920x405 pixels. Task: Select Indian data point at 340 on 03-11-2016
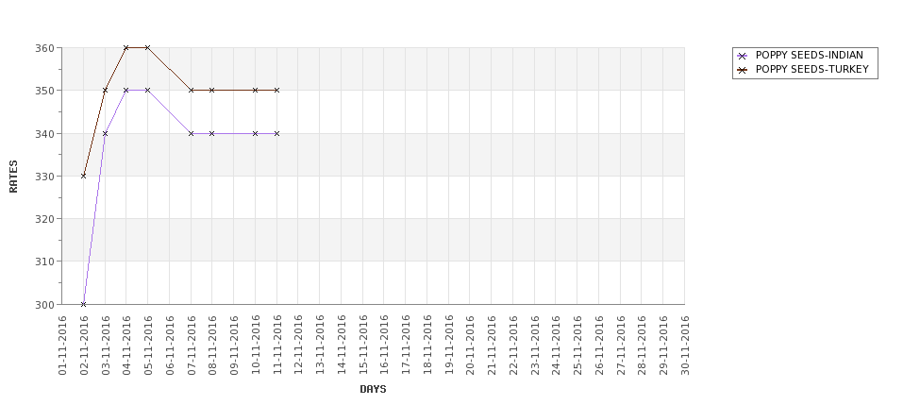tap(105, 133)
